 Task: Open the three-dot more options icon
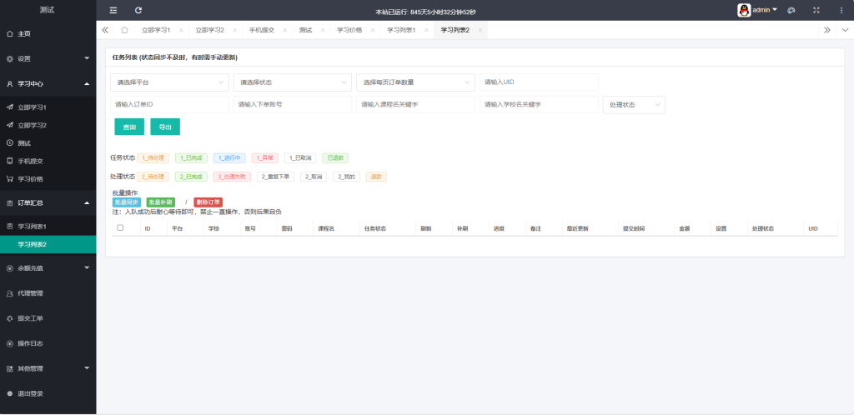(x=840, y=10)
